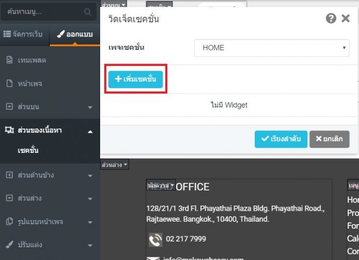
Task: Switch to the ออกแบบ tab
Action: (75, 34)
